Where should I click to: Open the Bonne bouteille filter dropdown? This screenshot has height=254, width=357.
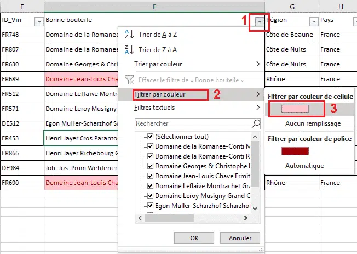coord(259,21)
